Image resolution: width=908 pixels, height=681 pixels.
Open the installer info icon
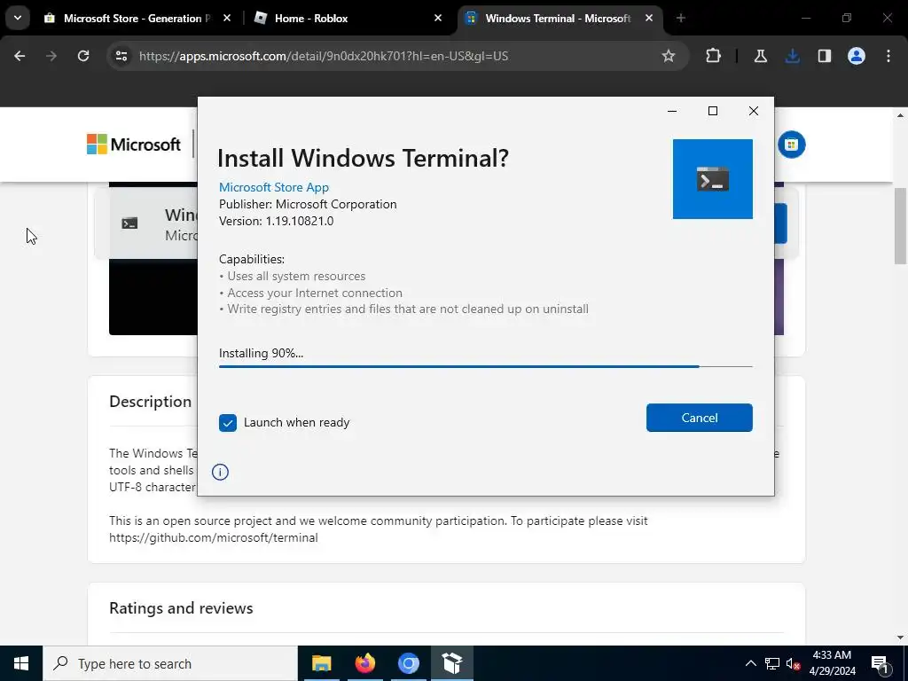click(220, 472)
